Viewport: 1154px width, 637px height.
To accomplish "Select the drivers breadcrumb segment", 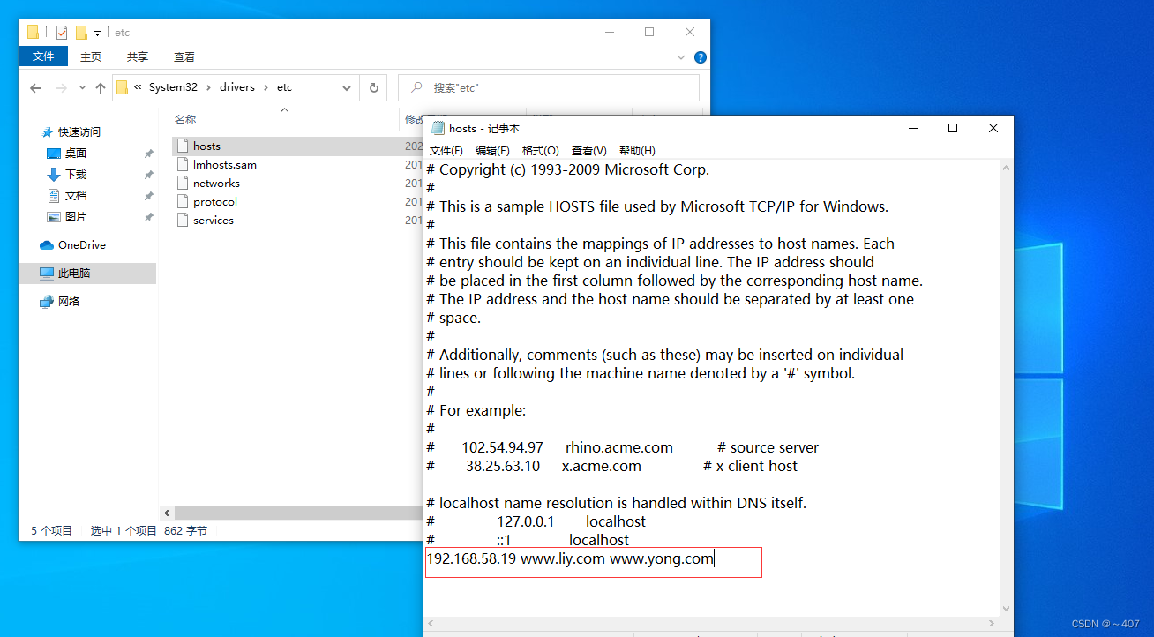I will 237,87.
